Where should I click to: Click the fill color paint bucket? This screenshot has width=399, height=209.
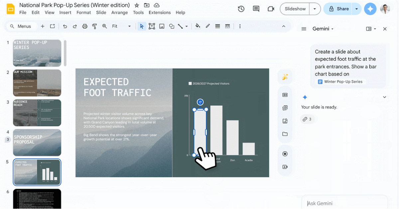click(198, 26)
